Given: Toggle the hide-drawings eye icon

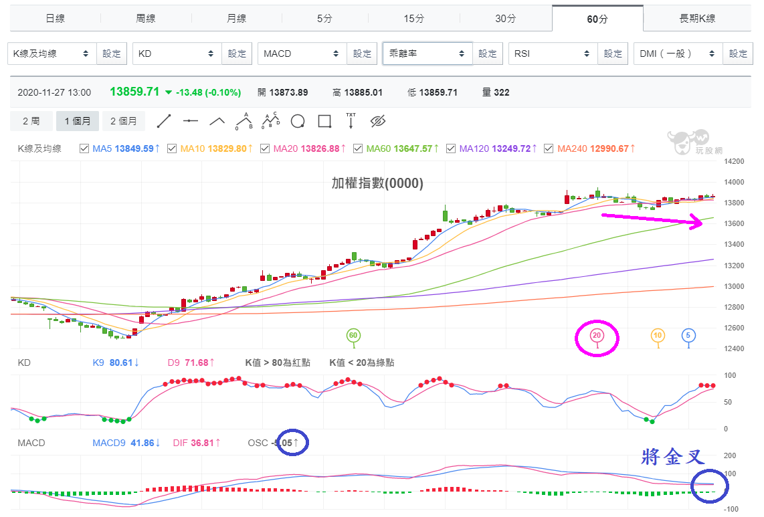Looking at the screenshot, I should coord(377,121).
